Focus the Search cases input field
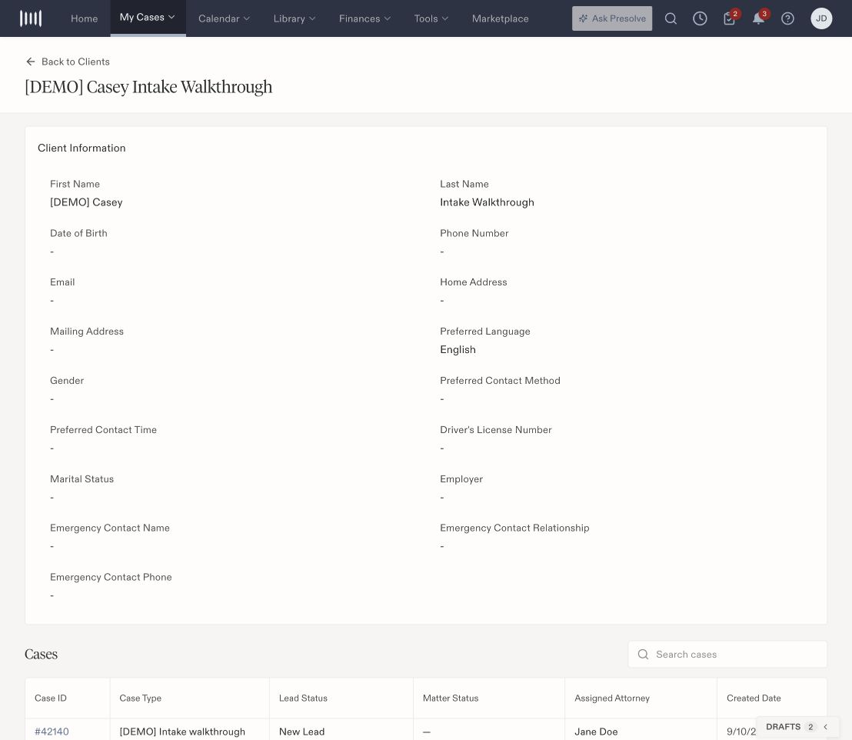The height and width of the screenshot is (740, 852). 727,654
